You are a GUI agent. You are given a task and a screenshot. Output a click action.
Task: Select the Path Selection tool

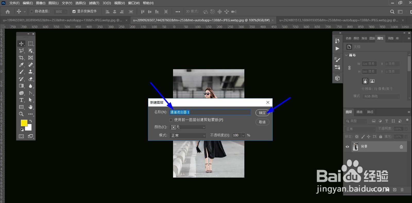coord(31,100)
